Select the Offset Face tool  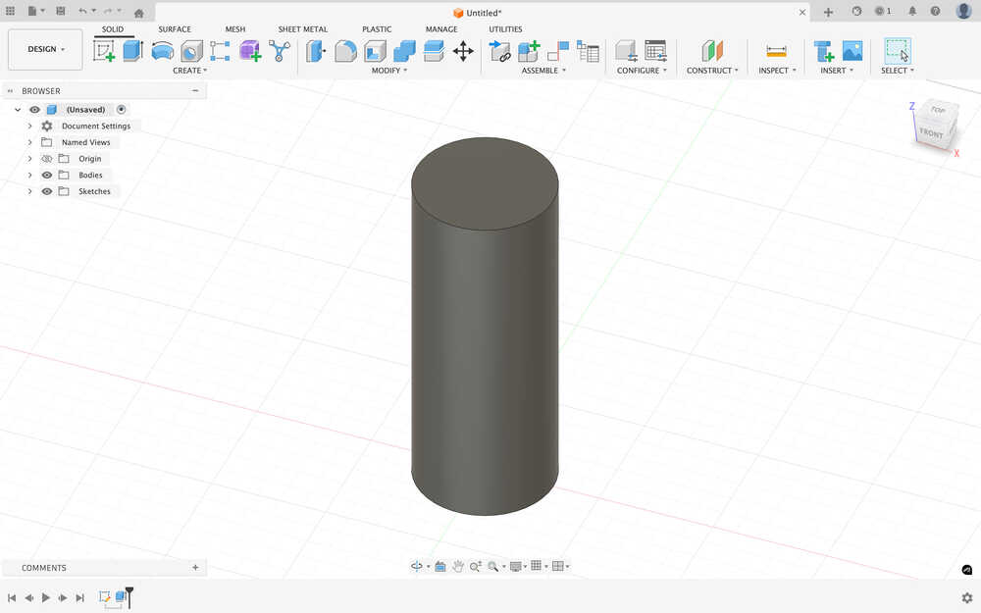[x=434, y=51]
